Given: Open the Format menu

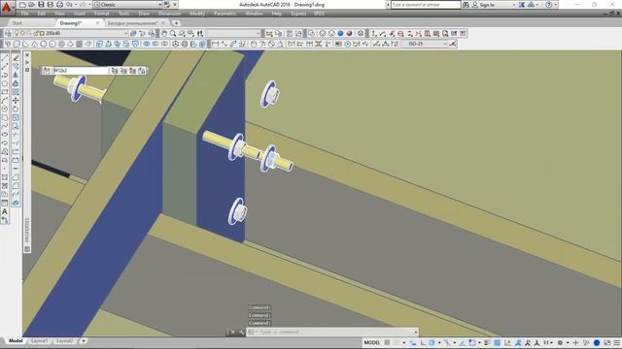Looking at the screenshot, I should point(101,14).
